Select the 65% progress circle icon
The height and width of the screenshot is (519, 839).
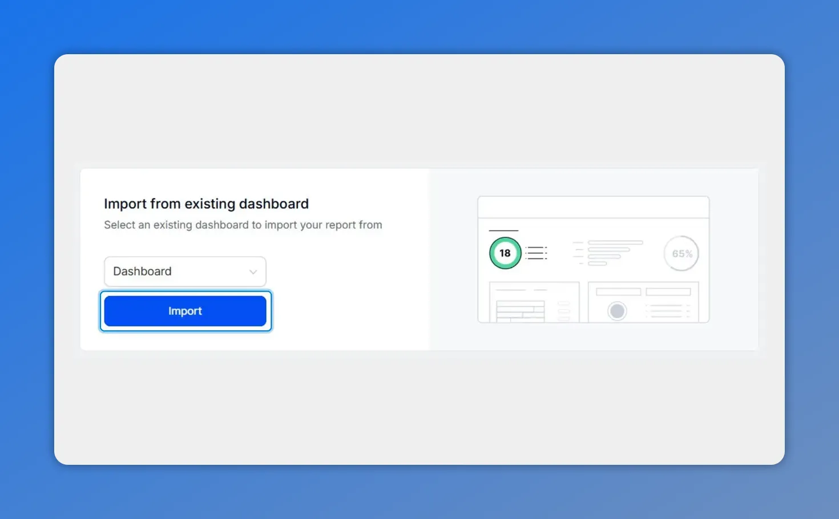pos(681,253)
